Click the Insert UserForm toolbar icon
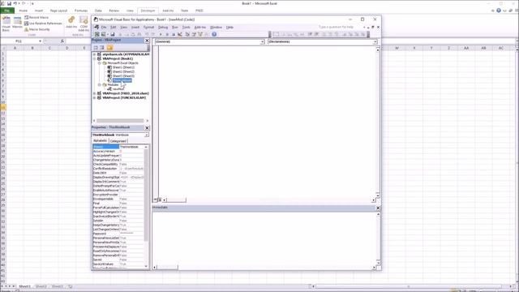The height and width of the screenshot is (292, 519). click(x=104, y=34)
